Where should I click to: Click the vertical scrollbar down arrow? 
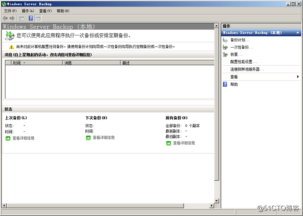(216, 201)
